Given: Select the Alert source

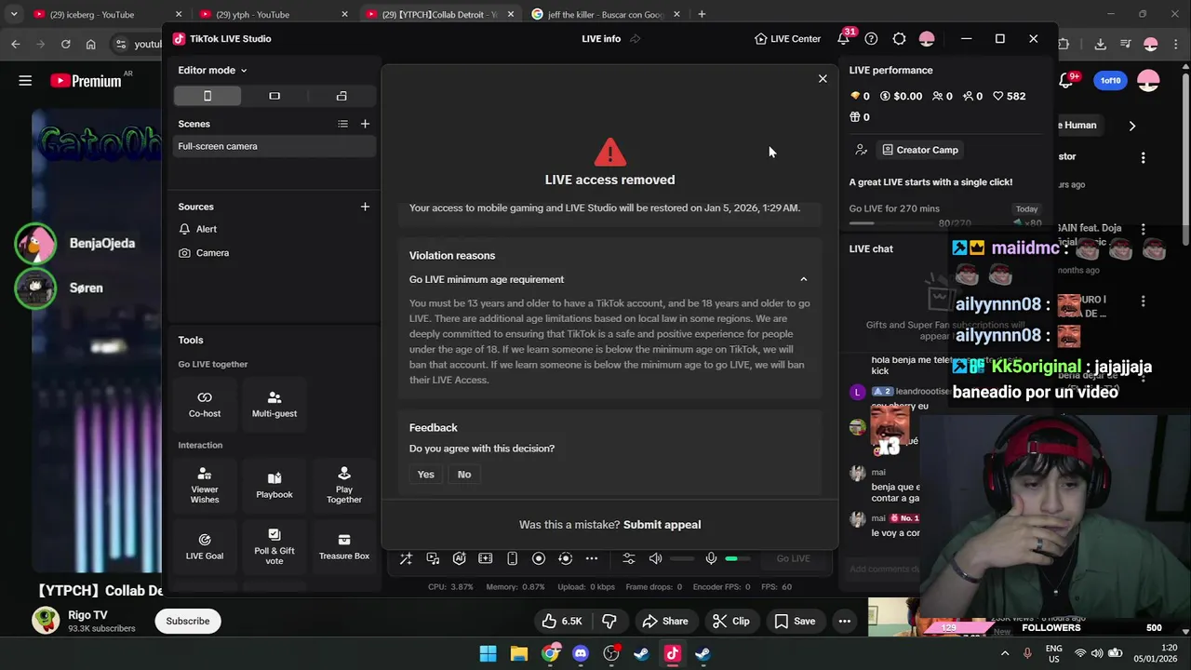Looking at the screenshot, I should coord(274,229).
